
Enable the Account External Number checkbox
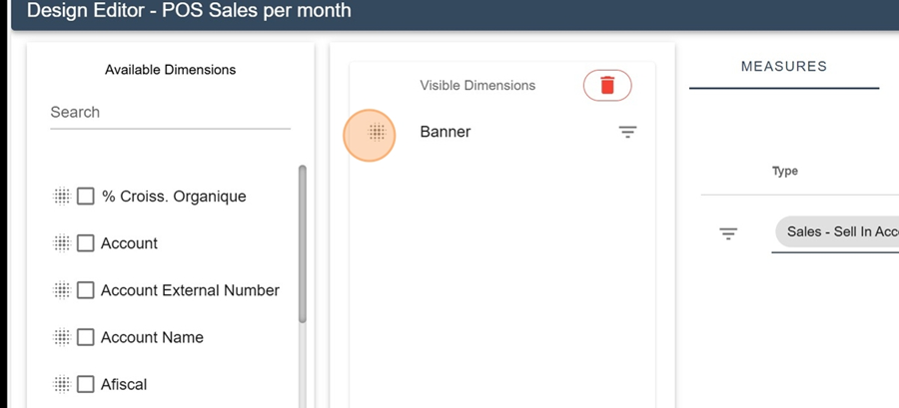click(x=86, y=290)
